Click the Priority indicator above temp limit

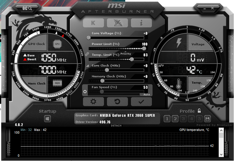[x=126, y=53]
